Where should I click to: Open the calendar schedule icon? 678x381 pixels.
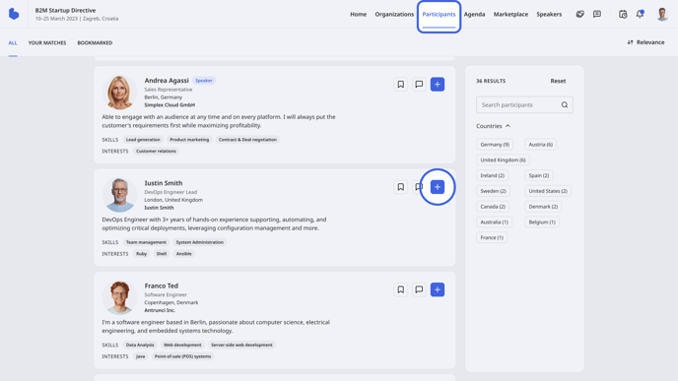click(623, 14)
